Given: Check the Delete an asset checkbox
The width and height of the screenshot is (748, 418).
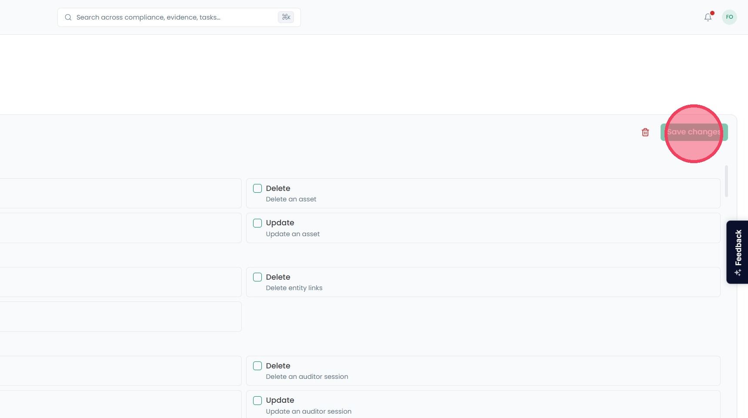Looking at the screenshot, I should click(257, 188).
